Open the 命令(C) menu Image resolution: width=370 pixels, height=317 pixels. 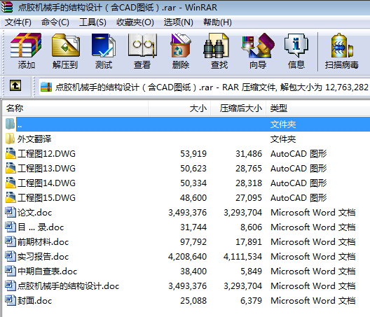(x=55, y=22)
